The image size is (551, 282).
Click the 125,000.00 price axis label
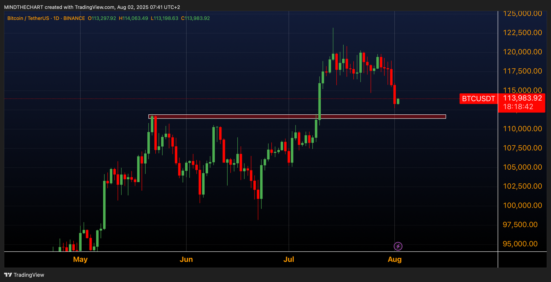tap(522, 14)
